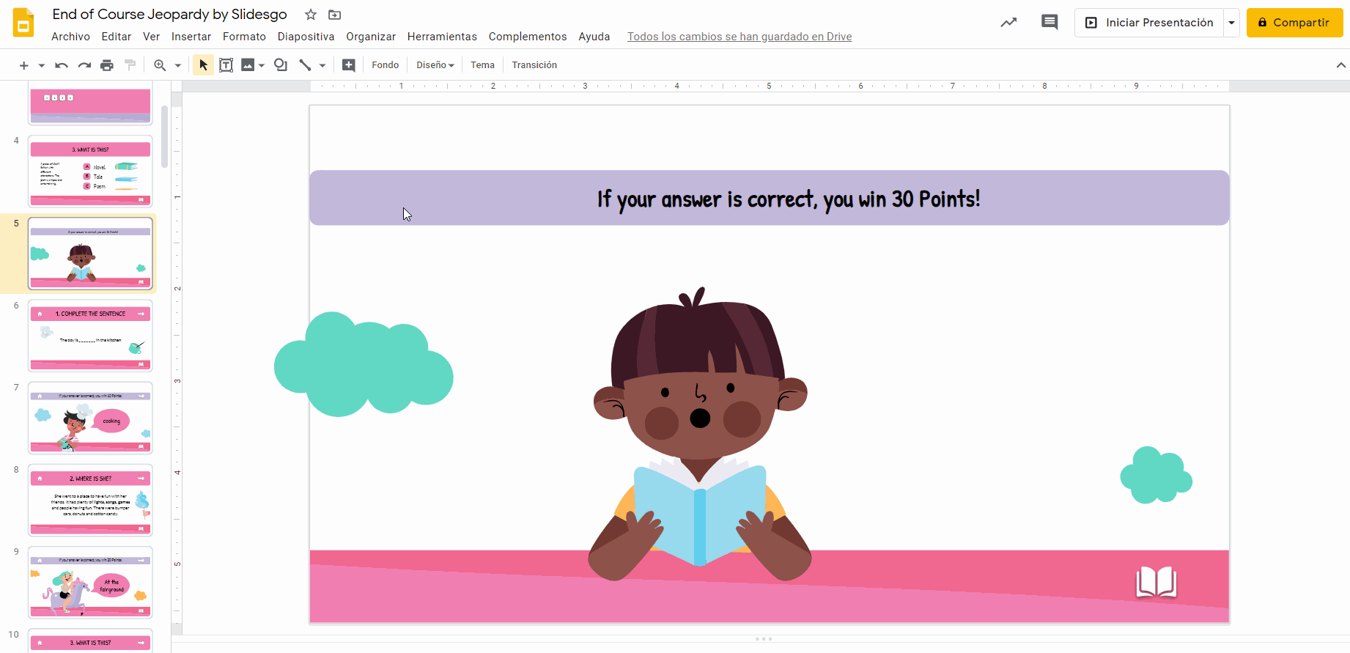Image resolution: width=1350 pixels, height=653 pixels.
Task: Click the Compartir share button
Action: click(x=1294, y=23)
